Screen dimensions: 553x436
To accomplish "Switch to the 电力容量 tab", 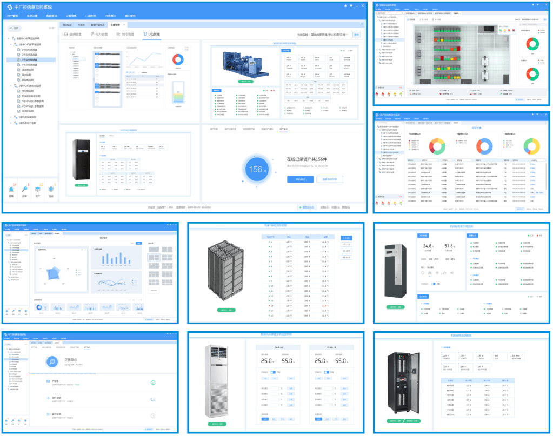I will (x=99, y=35).
